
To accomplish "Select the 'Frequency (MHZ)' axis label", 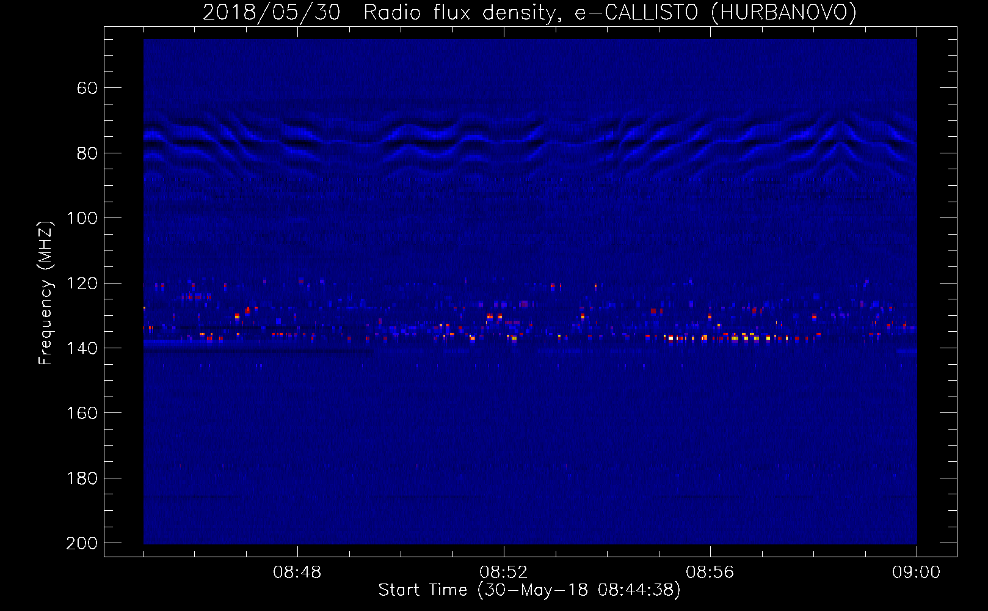I will pyautogui.click(x=46, y=293).
